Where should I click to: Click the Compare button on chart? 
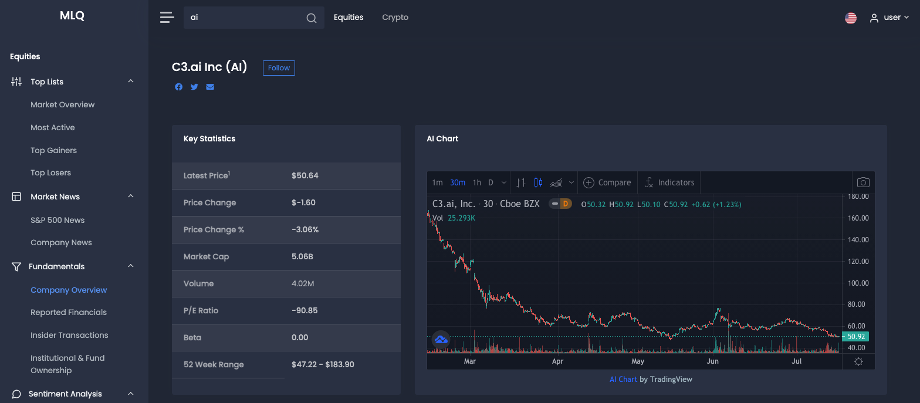(607, 182)
